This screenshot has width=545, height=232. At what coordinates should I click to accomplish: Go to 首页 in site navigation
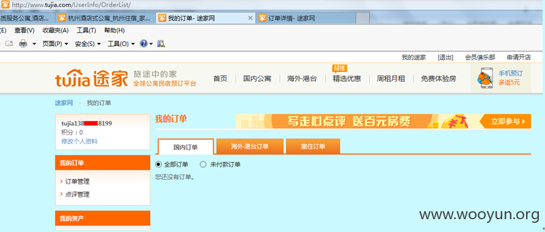[221, 79]
